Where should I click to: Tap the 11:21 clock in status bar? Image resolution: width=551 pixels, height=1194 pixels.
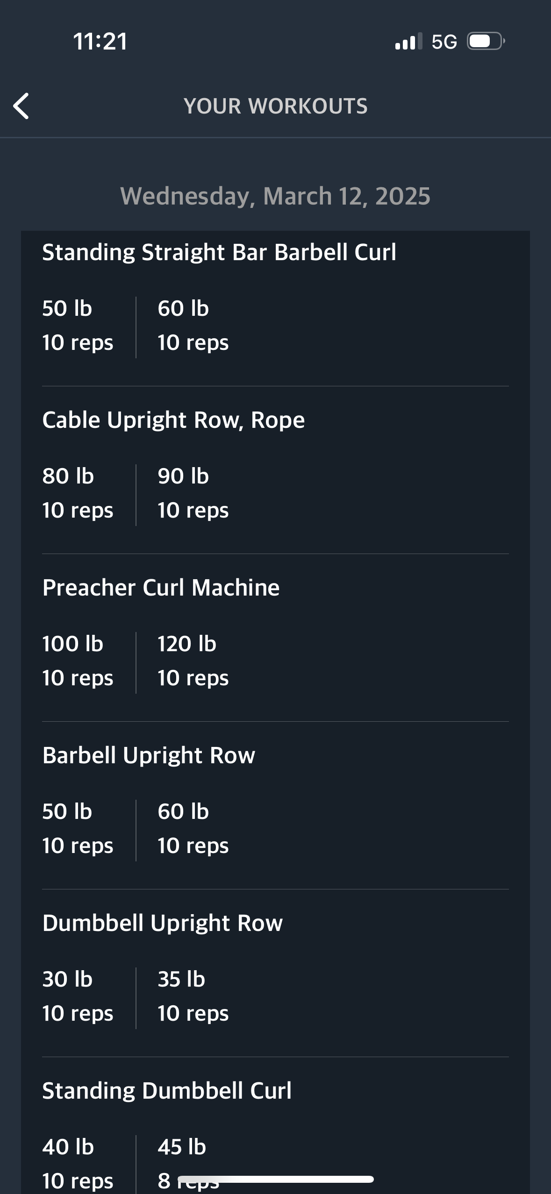point(100,42)
